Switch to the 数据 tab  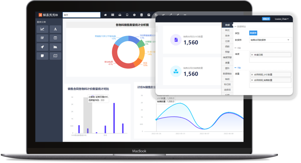click(227, 25)
